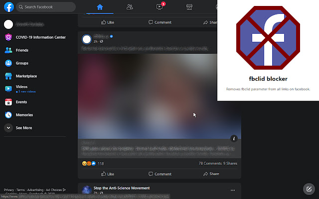Image resolution: width=319 pixels, height=199 pixels.
Task: Click the verified badge next to author
Action: pyautogui.click(x=112, y=36)
